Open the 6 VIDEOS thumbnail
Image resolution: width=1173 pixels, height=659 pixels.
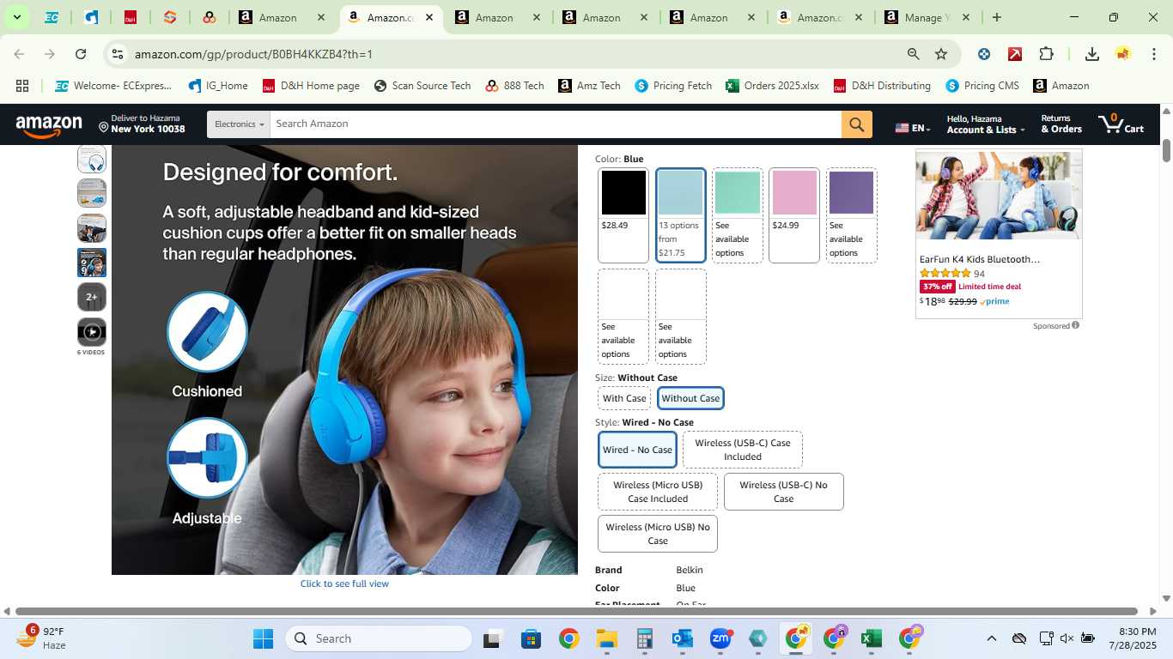(92, 332)
